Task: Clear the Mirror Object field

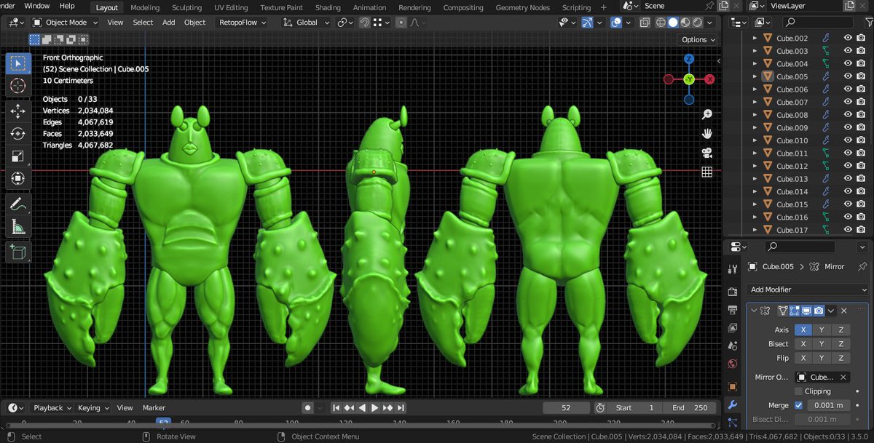Action: tap(843, 378)
